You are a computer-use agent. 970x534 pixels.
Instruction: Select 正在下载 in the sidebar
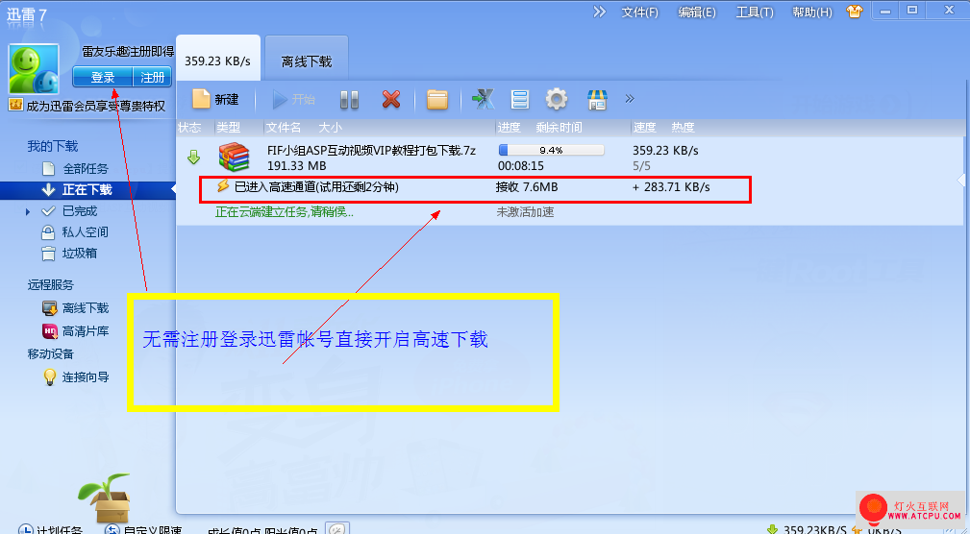(87, 190)
